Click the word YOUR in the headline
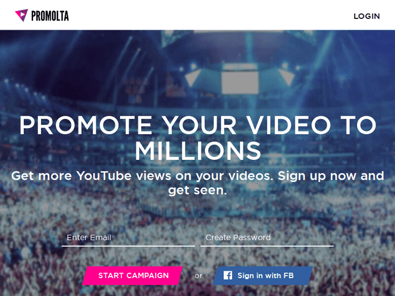This screenshot has width=395, height=296. (199, 125)
